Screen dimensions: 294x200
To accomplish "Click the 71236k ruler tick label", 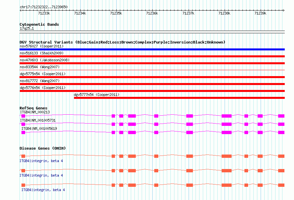I will tap(152, 13).
